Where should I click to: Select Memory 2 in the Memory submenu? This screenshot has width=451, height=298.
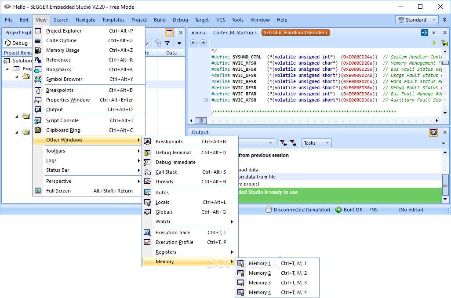(x=277, y=273)
